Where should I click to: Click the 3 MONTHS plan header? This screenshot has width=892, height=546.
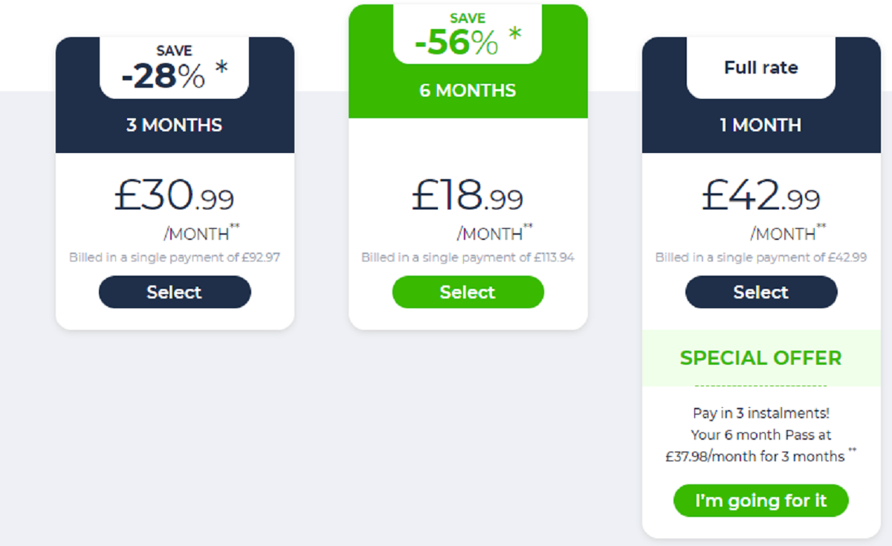coord(174,125)
